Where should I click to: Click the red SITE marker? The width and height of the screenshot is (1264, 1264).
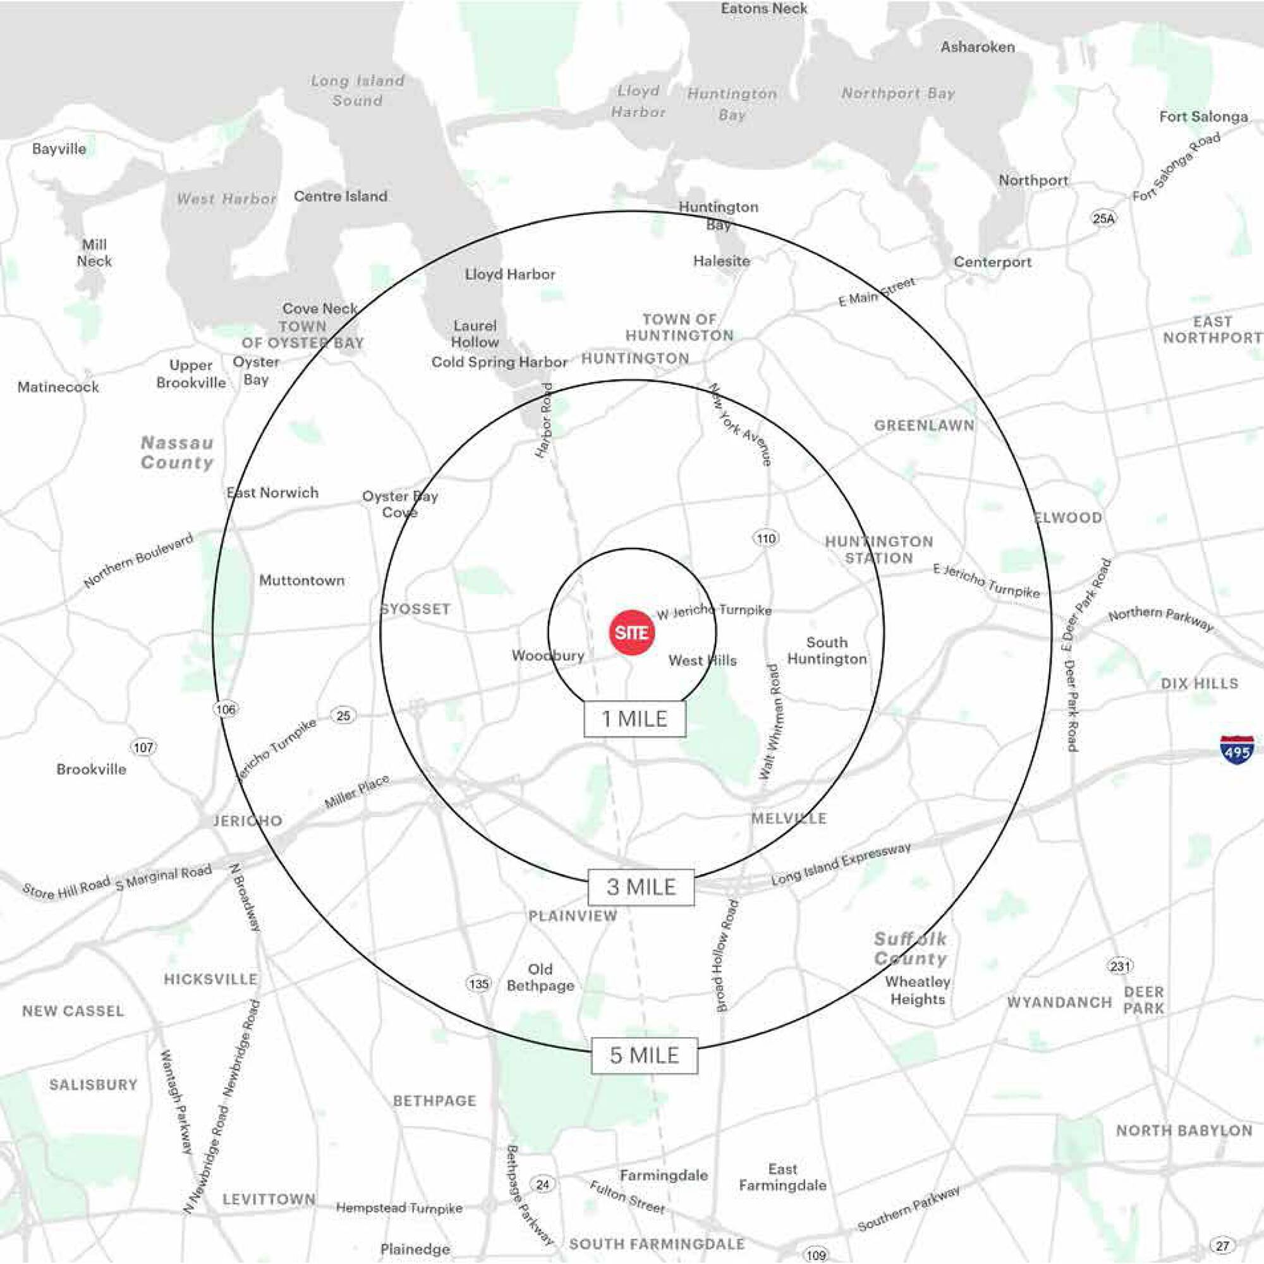click(x=632, y=633)
